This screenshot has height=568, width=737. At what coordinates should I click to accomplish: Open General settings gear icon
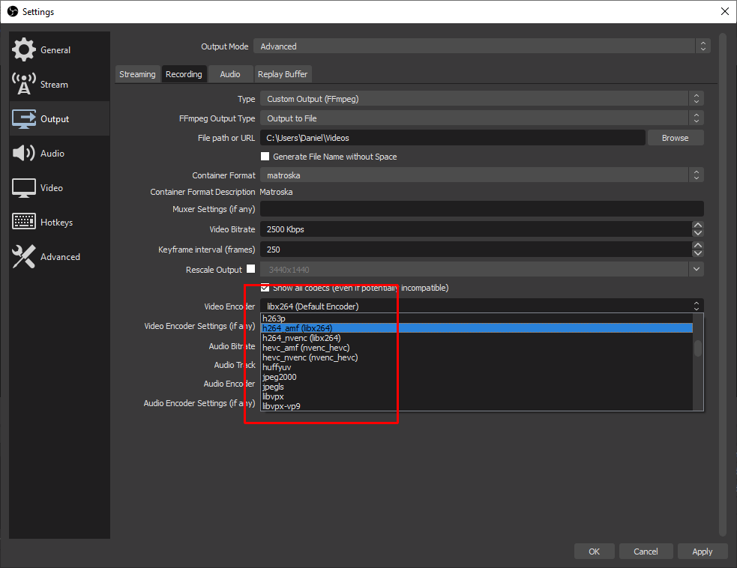pyautogui.click(x=24, y=49)
